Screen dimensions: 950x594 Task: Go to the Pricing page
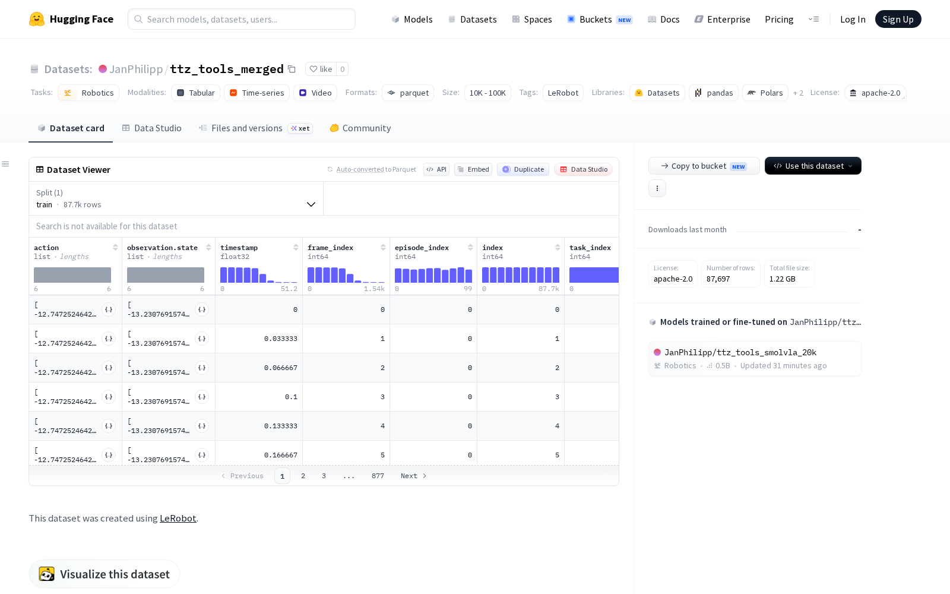pyautogui.click(x=779, y=19)
